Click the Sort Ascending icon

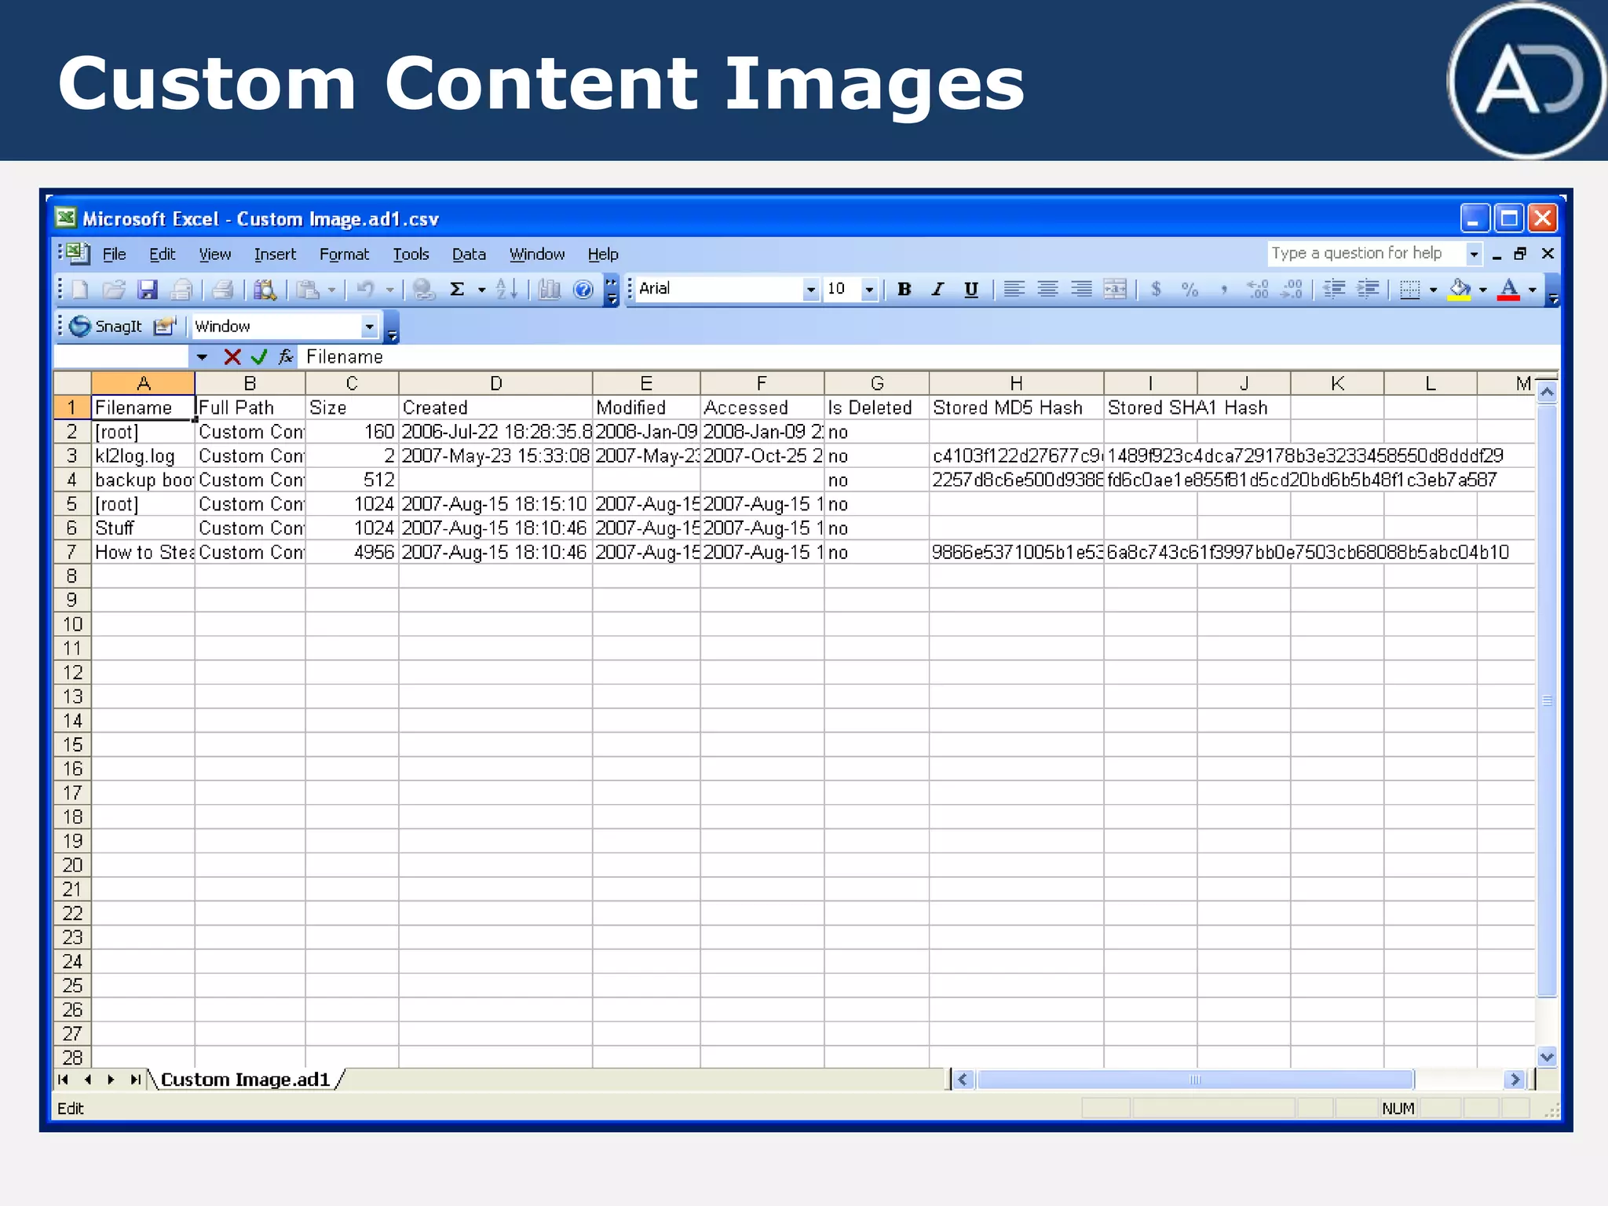coord(506,290)
